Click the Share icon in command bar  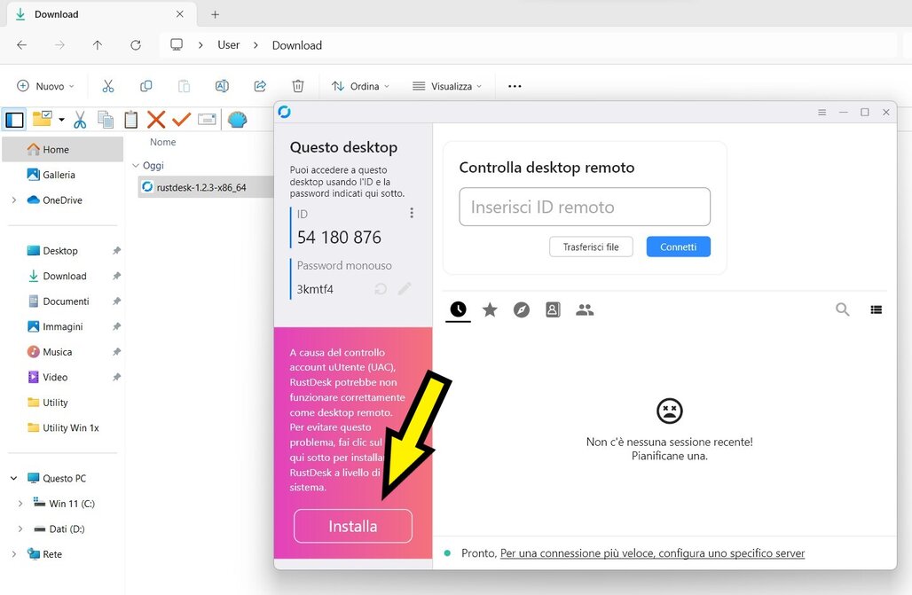(x=260, y=86)
